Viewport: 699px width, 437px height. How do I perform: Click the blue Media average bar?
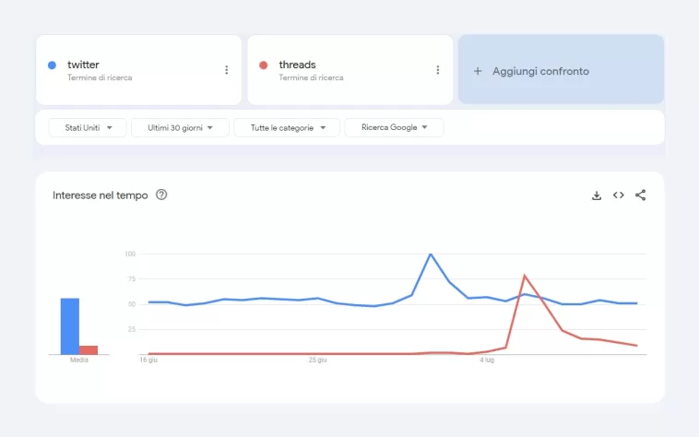click(x=70, y=326)
